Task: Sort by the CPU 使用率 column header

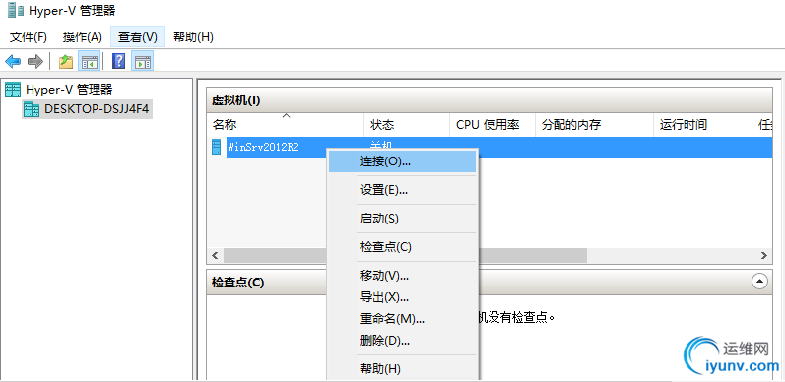Action: tap(492, 125)
